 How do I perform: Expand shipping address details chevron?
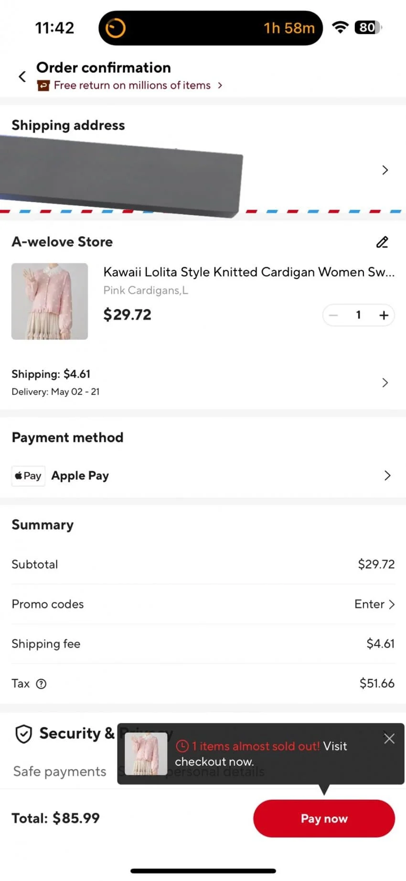[x=385, y=170]
